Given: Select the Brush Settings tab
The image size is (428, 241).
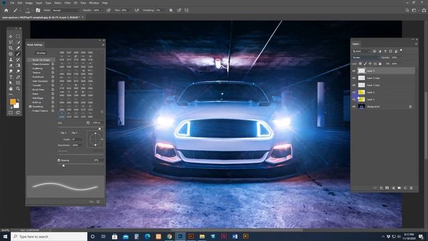Looking at the screenshot, I should pyautogui.click(x=35, y=45).
